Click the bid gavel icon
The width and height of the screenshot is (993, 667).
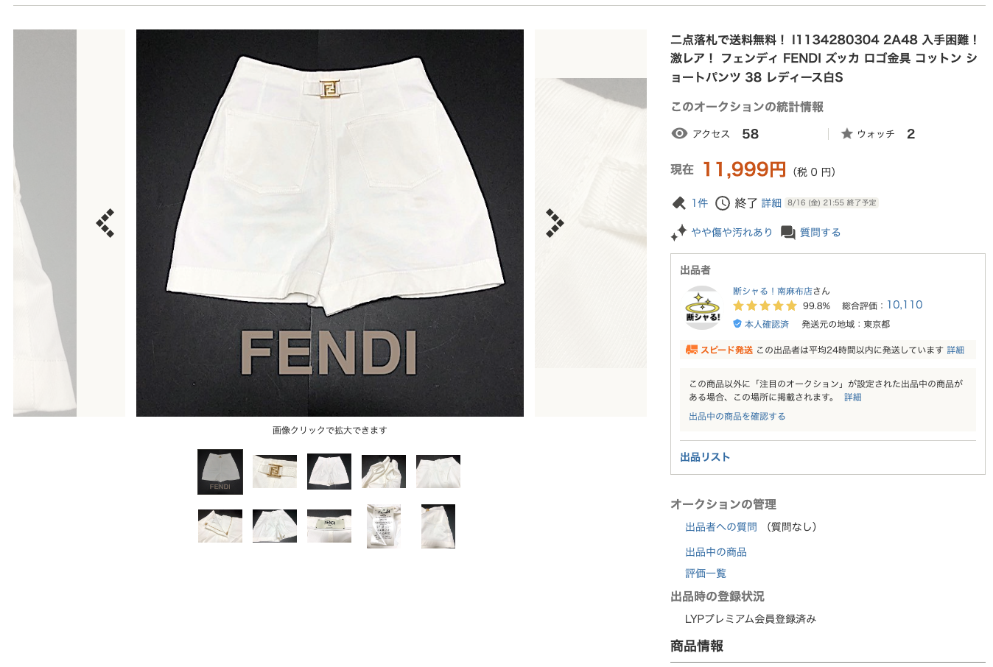coord(678,203)
